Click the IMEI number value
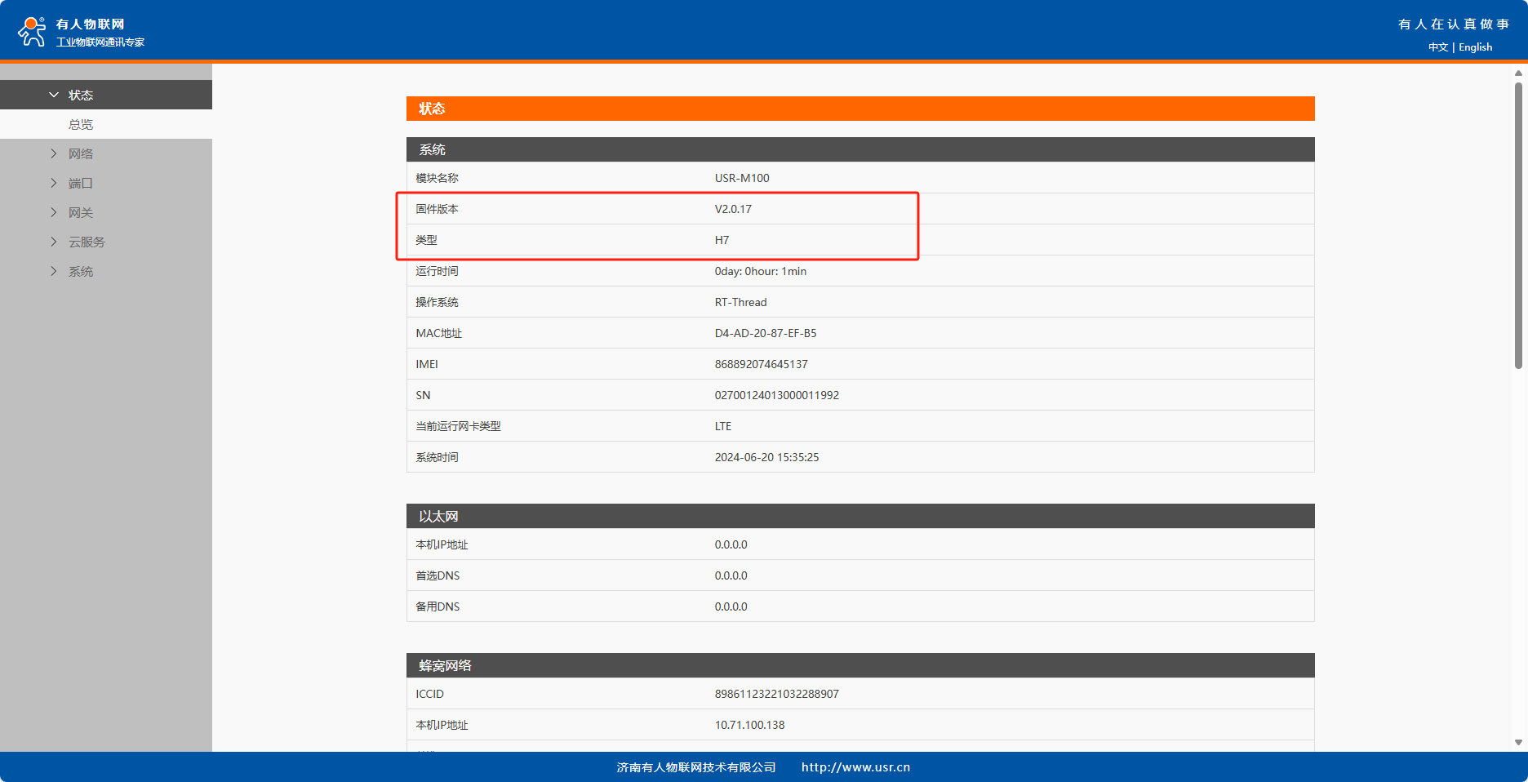Viewport: 1528px width, 782px height. tap(761, 364)
